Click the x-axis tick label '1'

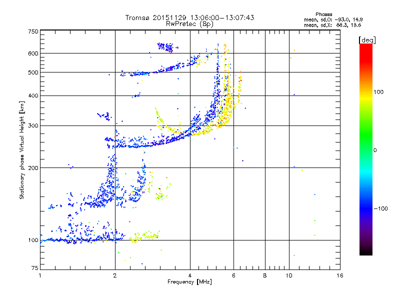point(40,275)
